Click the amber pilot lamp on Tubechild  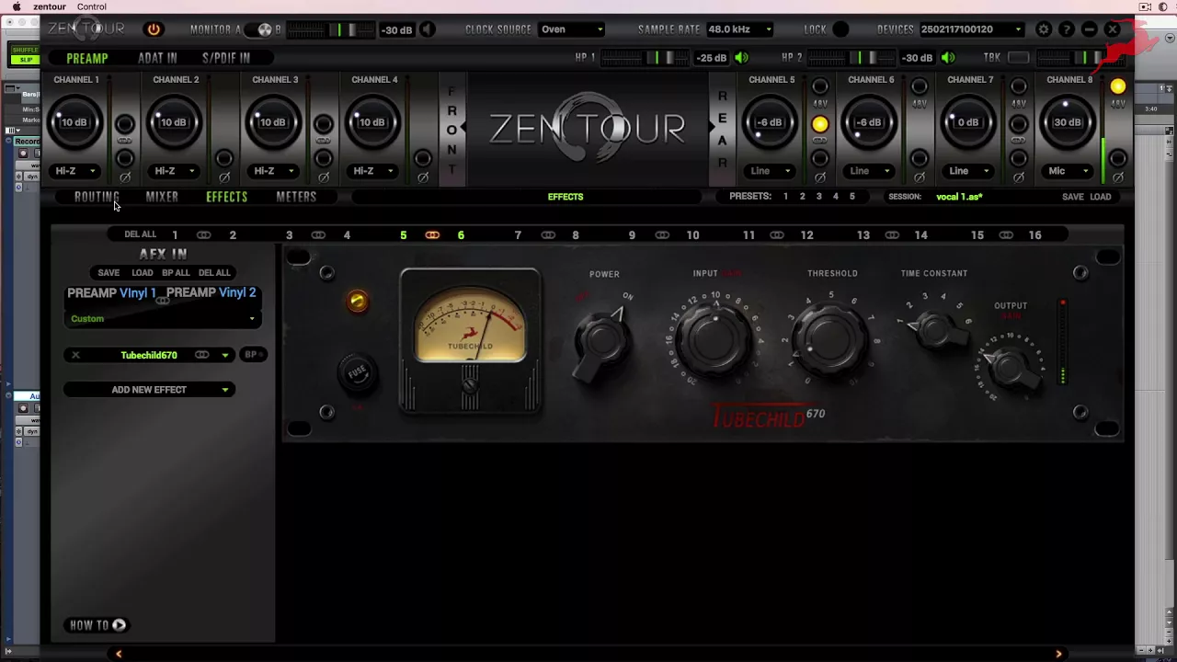pos(358,301)
